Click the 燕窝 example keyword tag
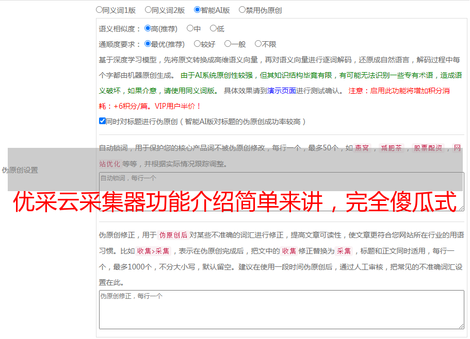 pyautogui.click(x=362, y=148)
